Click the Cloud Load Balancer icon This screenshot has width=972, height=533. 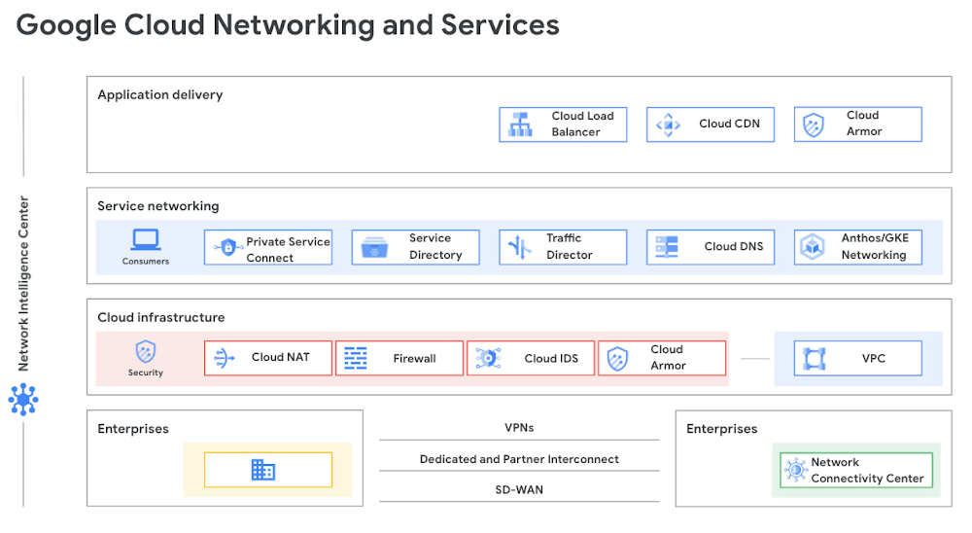(520, 124)
